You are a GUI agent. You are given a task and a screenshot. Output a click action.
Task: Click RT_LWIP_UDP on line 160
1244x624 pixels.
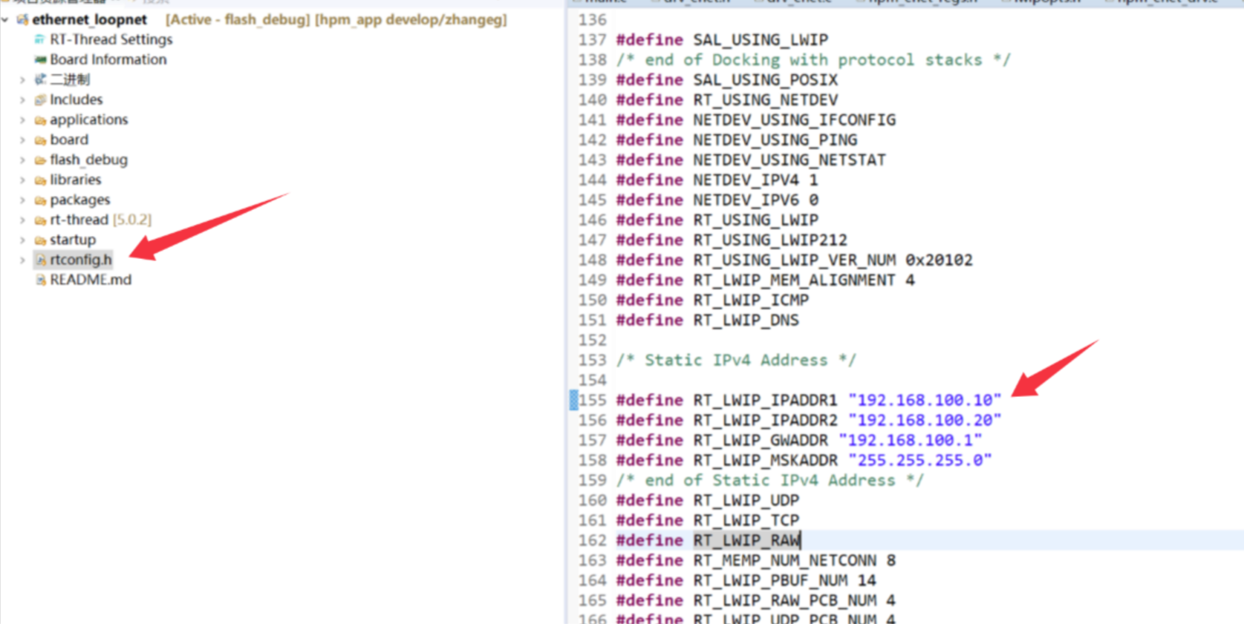tap(746, 500)
